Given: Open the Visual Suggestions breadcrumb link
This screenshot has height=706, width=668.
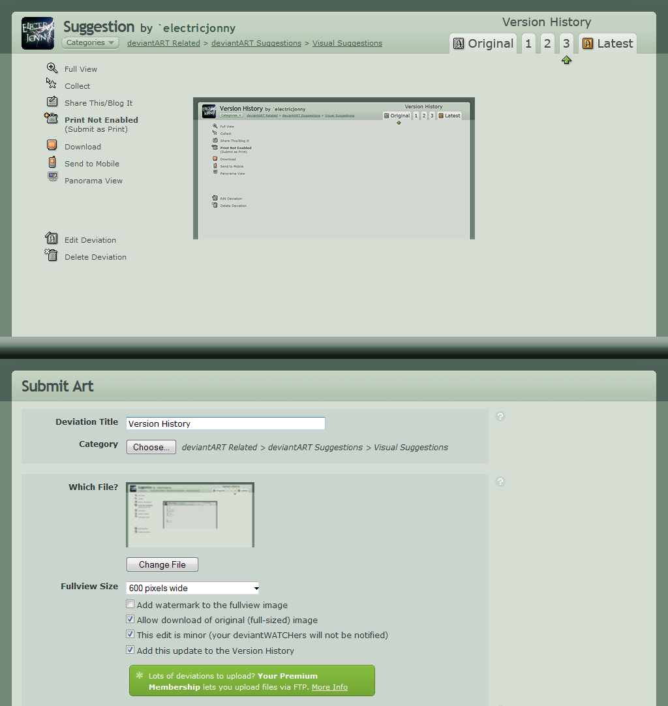Looking at the screenshot, I should 347,43.
